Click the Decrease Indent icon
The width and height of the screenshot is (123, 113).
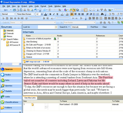(x=87, y=14)
